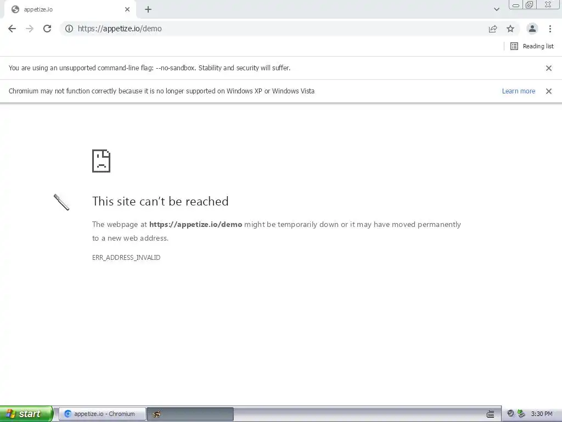The image size is (562, 422).
Task: Select the ERR_ADDRESS_INVALID error text
Action: click(x=126, y=258)
